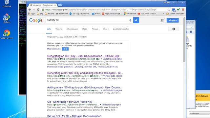Open Adding a new SSH key to GitHub result
This screenshot has width=210, height=118.
pyautogui.click(x=85, y=88)
